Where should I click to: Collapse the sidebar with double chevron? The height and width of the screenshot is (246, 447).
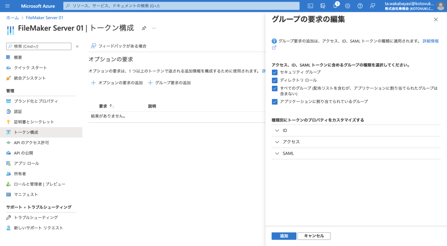(77, 46)
